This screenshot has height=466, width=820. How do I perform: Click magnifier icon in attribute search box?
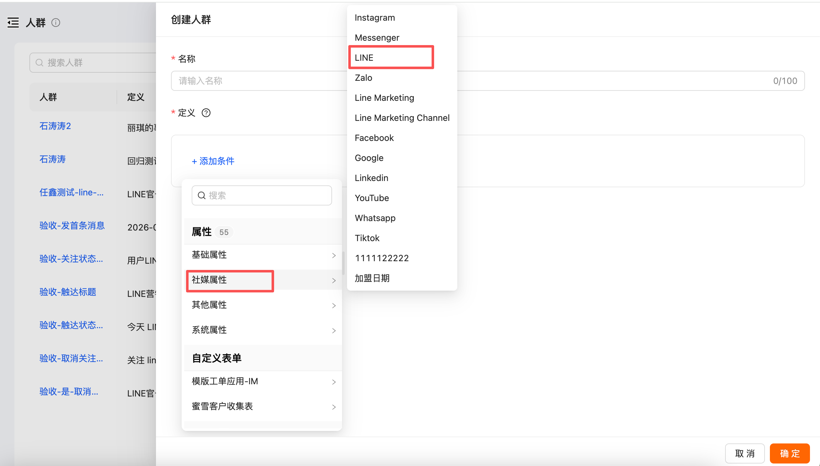click(x=201, y=195)
